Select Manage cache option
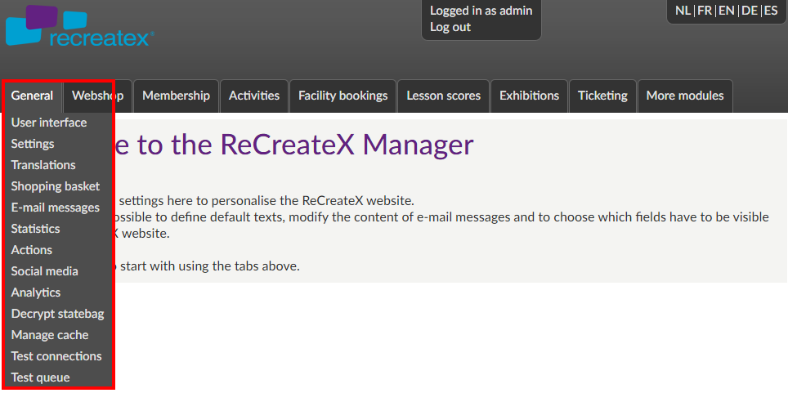The height and width of the screenshot is (393, 788). 50,335
